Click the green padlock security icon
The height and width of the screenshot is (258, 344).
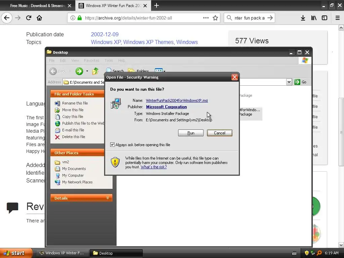pos(79,18)
